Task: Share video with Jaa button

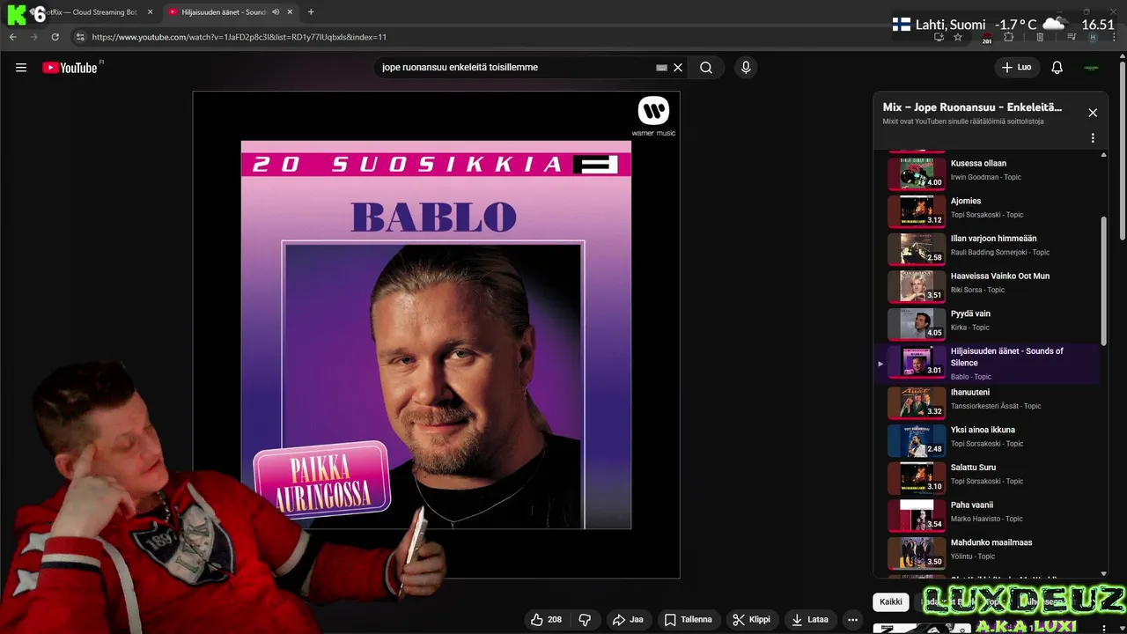Action: (x=628, y=620)
